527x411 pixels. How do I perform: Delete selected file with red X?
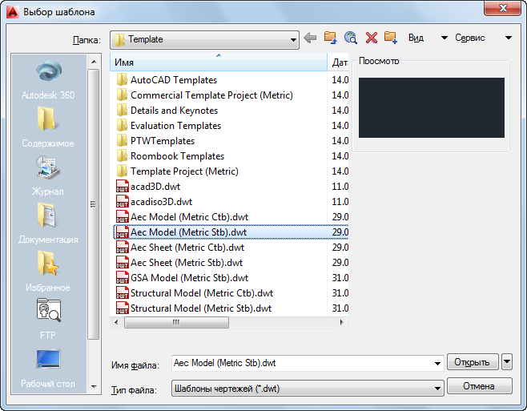[x=371, y=38]
